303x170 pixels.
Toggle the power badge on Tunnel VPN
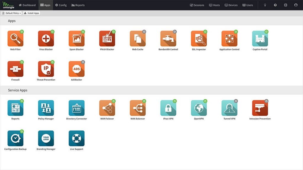(x=236, y=101)
